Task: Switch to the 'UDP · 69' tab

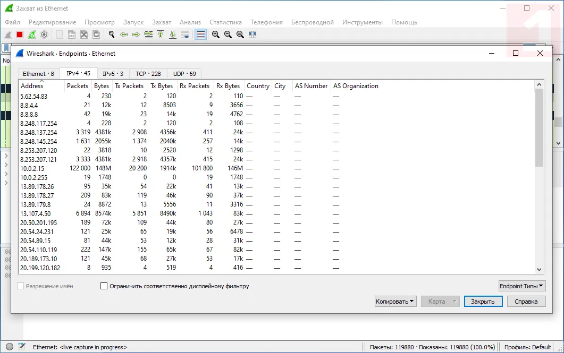Action: 184,74
